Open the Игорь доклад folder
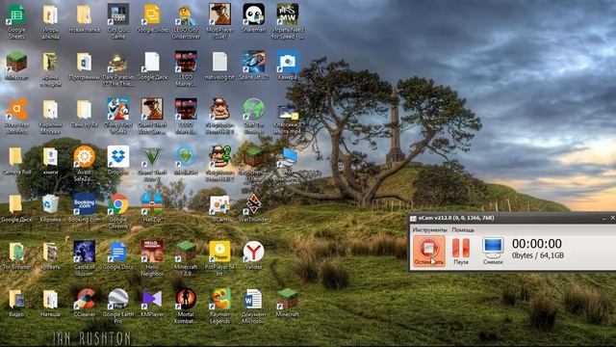 point(50,21)
